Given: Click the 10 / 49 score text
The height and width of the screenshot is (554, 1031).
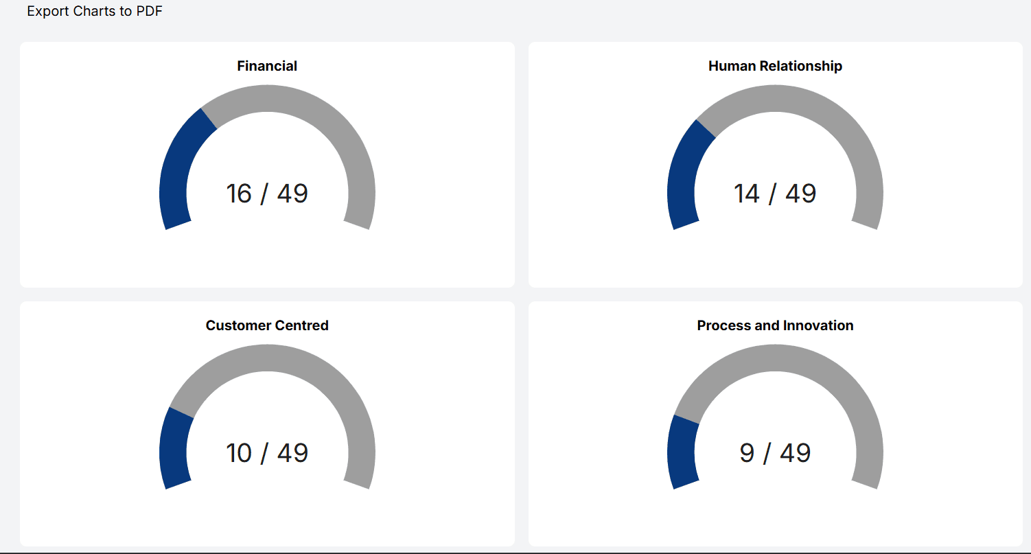Looking at the screenshot, I should pyautogui.click(x=267, y=453).
